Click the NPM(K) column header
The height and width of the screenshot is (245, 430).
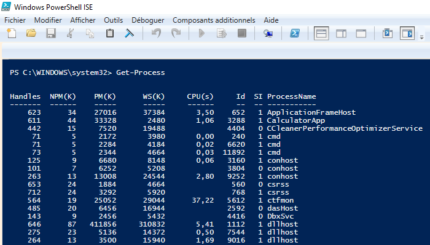(x=63, y=96)
